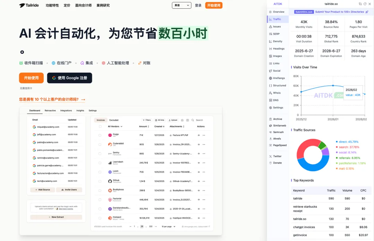Click the eye icon in Ouigo row
This screenshot has height=241, width=374.
pyautogui.click(x=199, y=135)
